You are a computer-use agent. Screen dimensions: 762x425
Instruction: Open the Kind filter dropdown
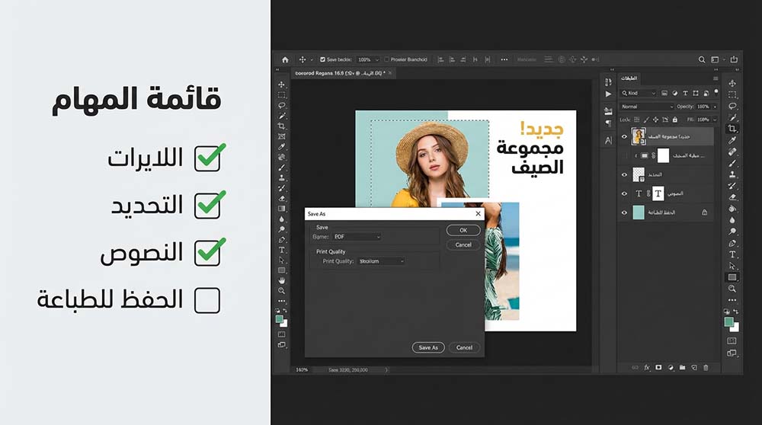click(x=639, y=93)
